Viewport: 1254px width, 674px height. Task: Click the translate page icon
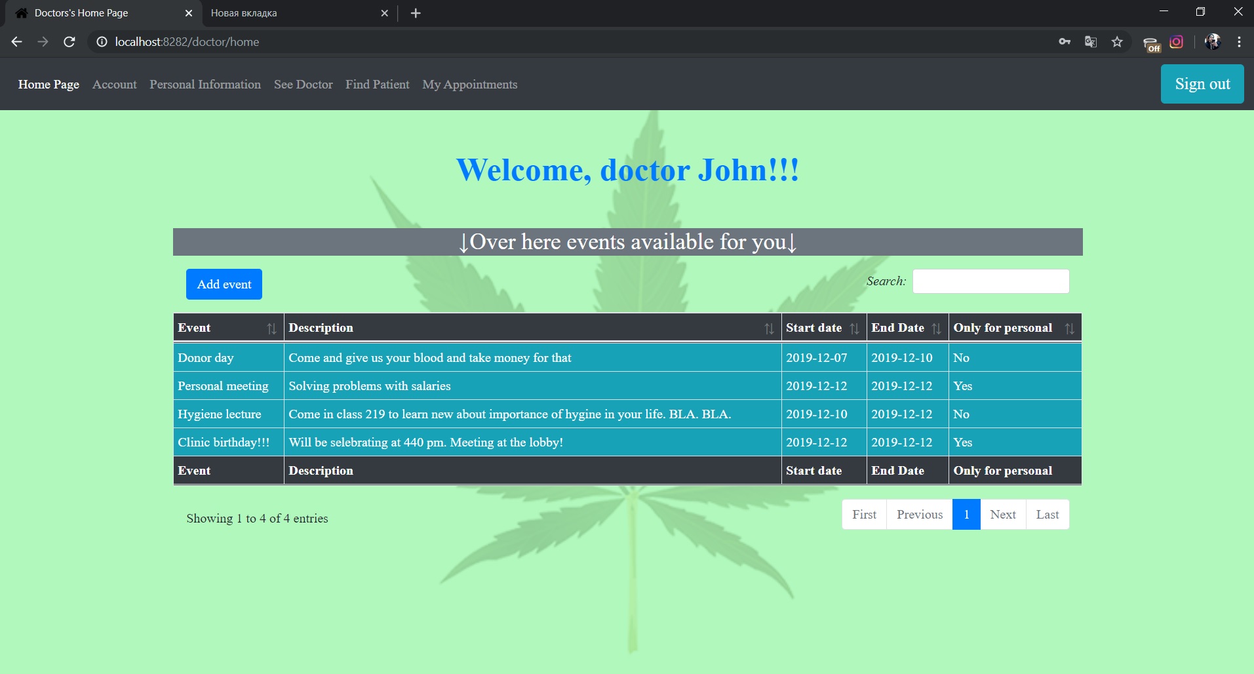1091,42
